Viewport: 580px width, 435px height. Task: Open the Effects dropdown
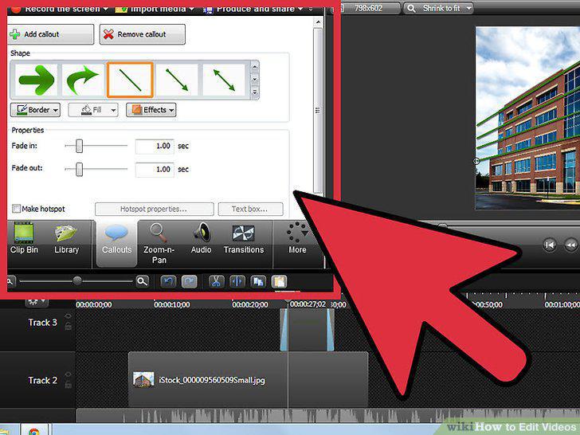click(x=151, y=110)
